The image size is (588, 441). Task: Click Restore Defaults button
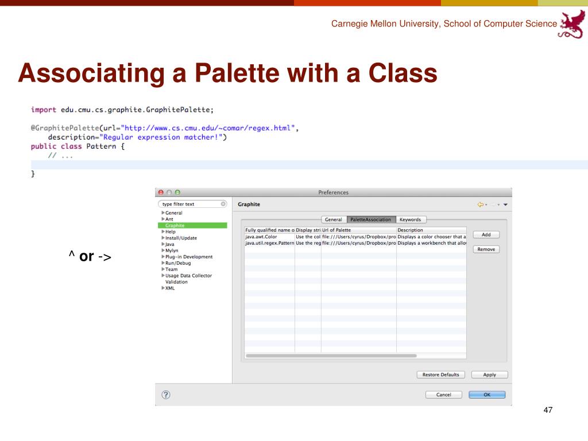tap(440, 374)
